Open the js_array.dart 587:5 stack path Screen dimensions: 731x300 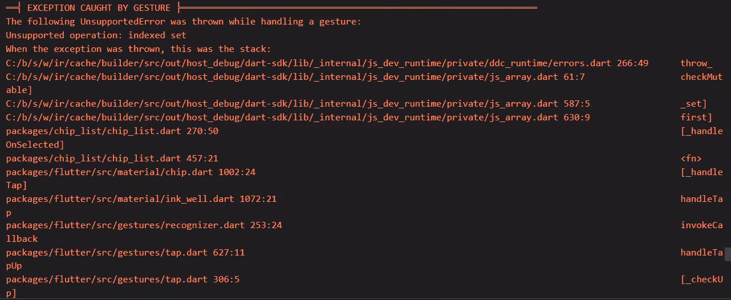[x=298, y=104]
